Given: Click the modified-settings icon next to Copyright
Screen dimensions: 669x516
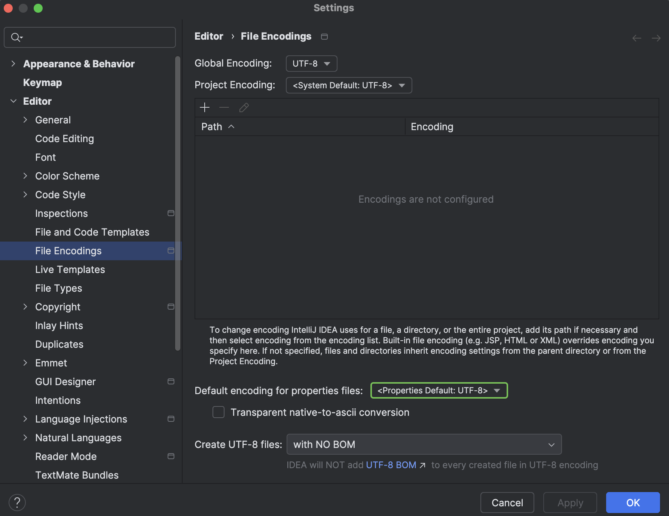Looking at the screenshot, I should [x=171, y=307].
